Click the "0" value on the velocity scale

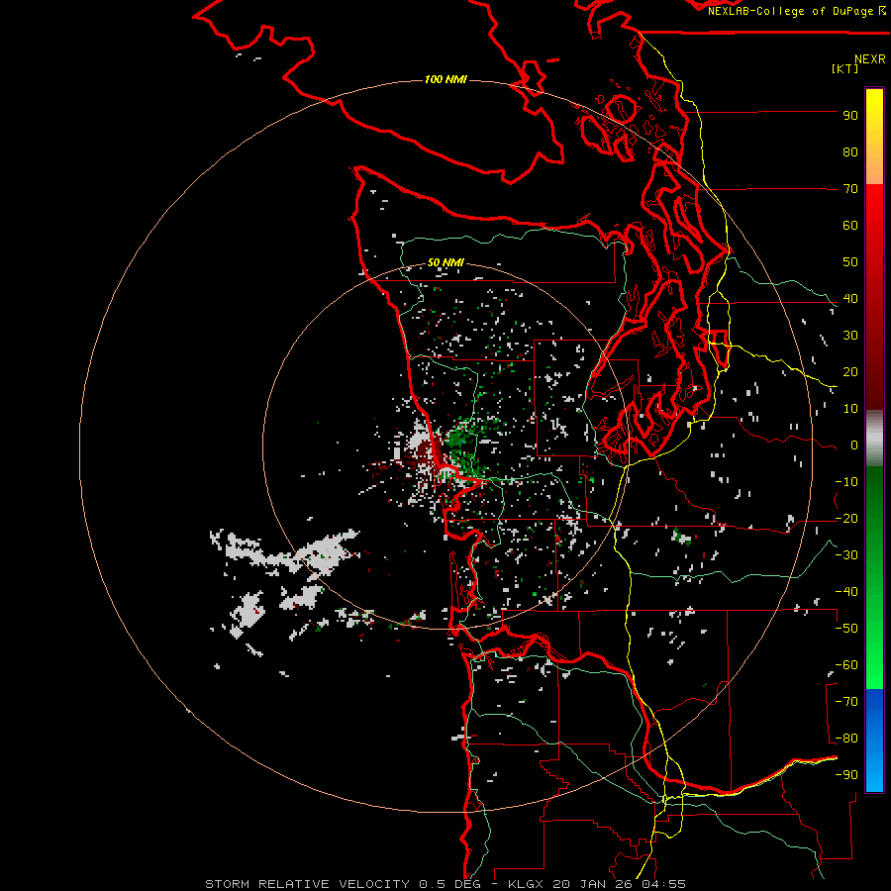pyautogui.click(x=854, y=445)
